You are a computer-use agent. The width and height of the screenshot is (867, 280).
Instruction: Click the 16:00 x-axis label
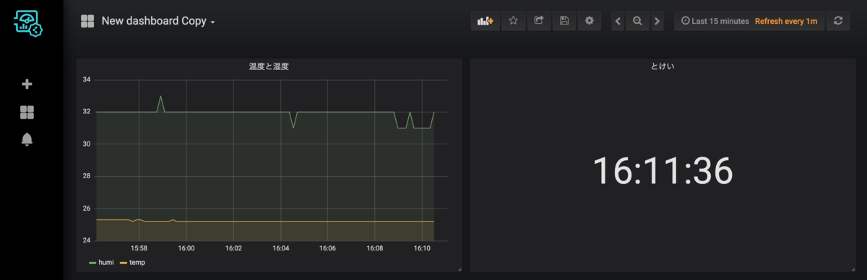(186, 248)
